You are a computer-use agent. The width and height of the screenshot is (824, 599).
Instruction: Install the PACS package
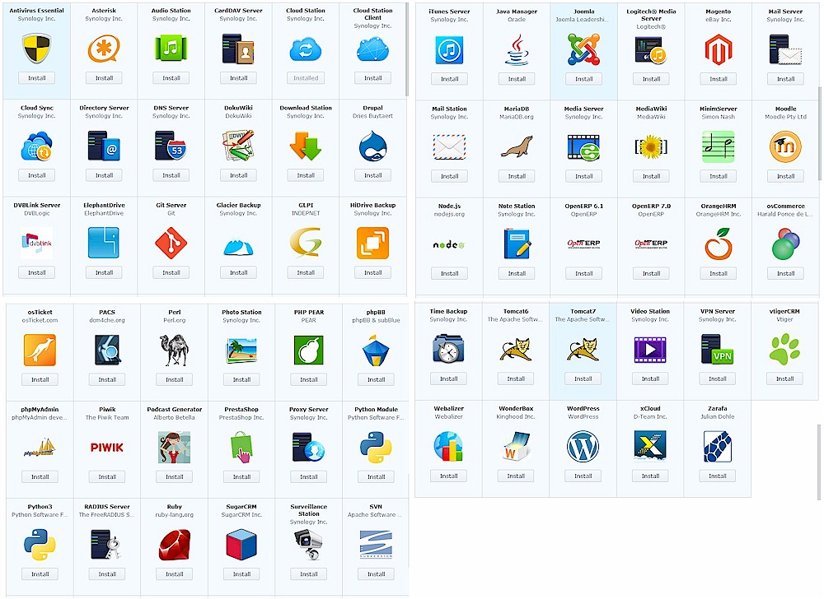pos(107,380)
